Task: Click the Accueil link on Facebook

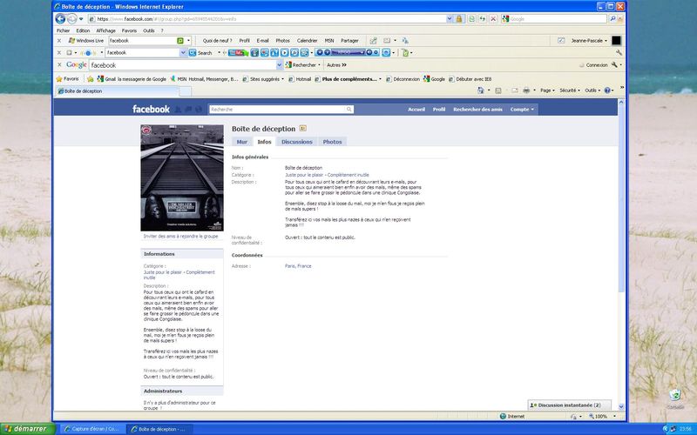Action: tap(416, 110)
